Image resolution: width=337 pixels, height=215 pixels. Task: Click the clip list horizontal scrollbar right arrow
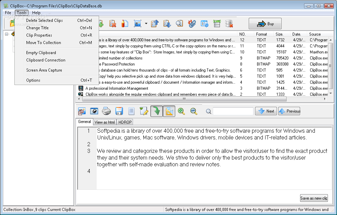pyautogui.click(x=325, y=99)
